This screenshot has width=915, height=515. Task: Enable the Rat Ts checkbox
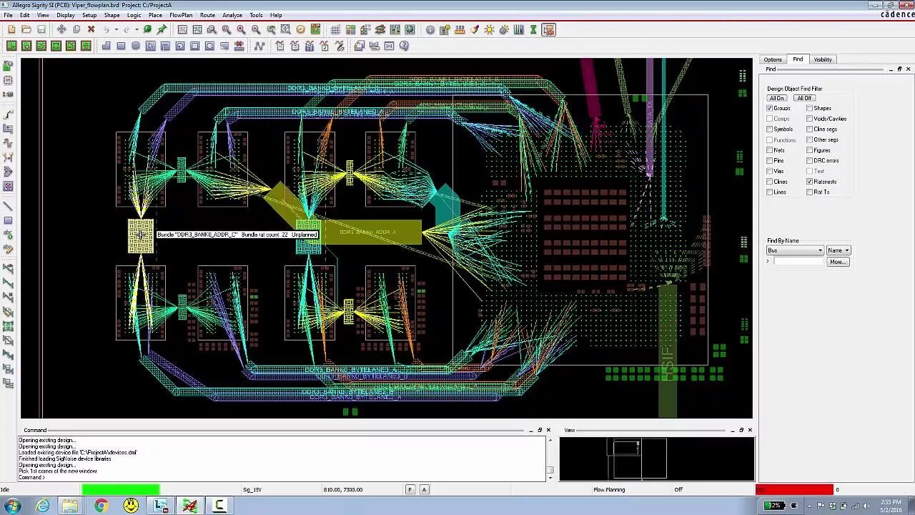(x=810, y=192)
